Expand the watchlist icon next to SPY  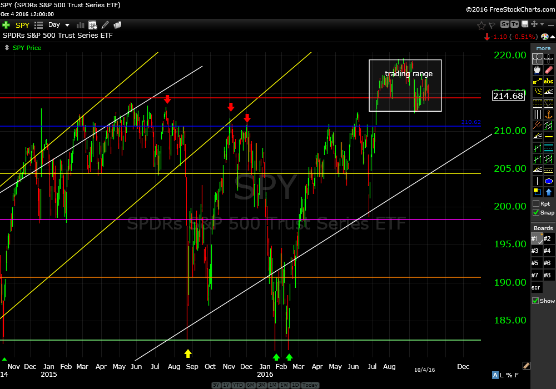click(x=38, y=25)
